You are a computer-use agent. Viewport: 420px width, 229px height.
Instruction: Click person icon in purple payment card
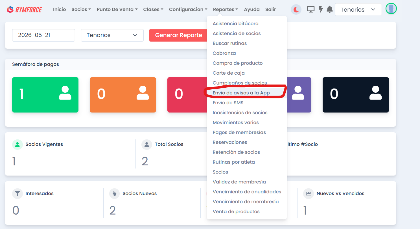tap(298, 93)
